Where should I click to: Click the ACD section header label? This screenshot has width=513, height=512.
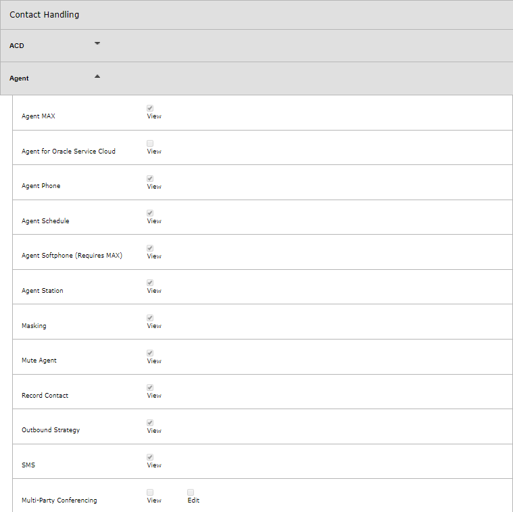click(17, 46)
